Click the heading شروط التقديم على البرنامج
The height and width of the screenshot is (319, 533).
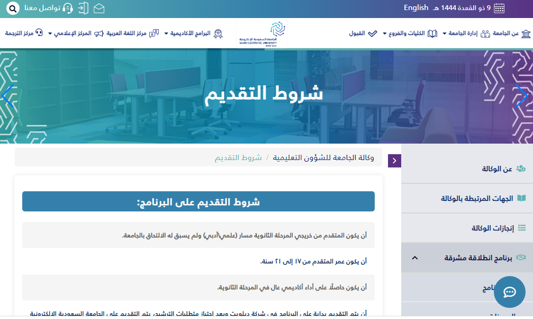198,202
